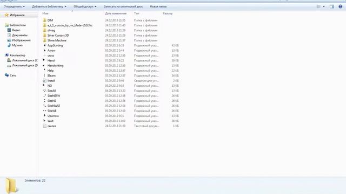Open Локальный диск (D:)
This screenshot has width=346, height=194.
point(25,65)
